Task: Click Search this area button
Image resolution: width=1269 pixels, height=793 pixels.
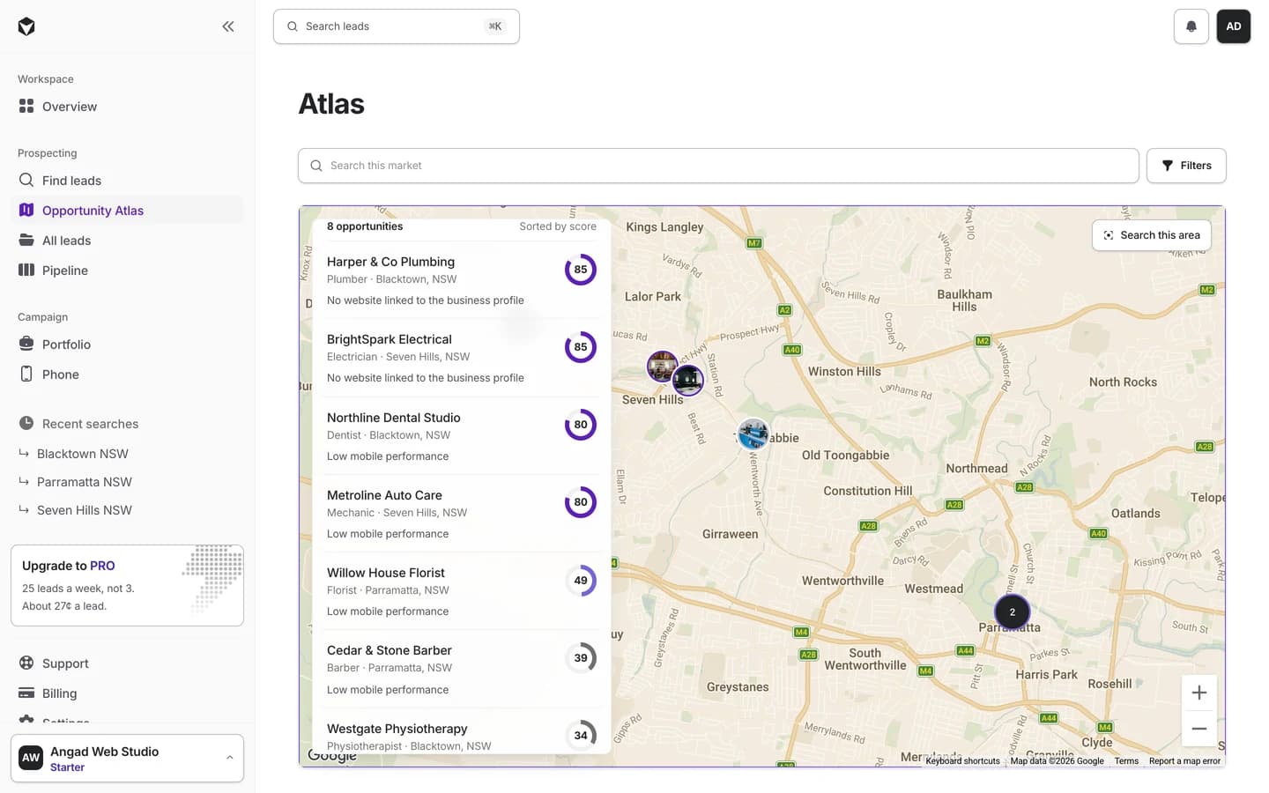Action: [1151, 235]
